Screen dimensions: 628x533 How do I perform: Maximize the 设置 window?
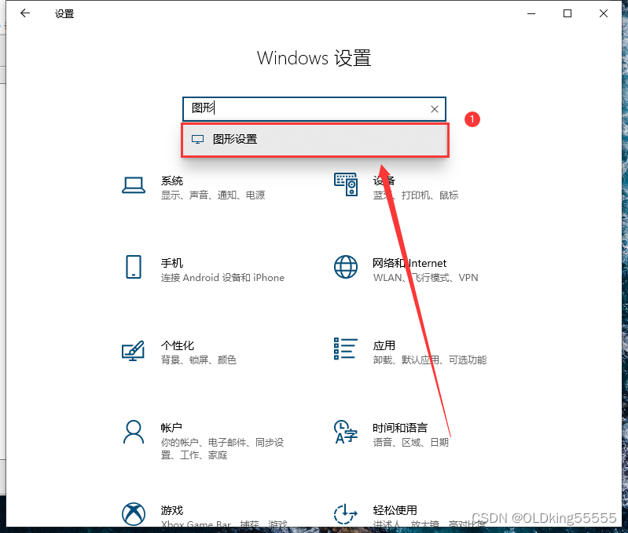pyautogui.click(x=567, y=13)
